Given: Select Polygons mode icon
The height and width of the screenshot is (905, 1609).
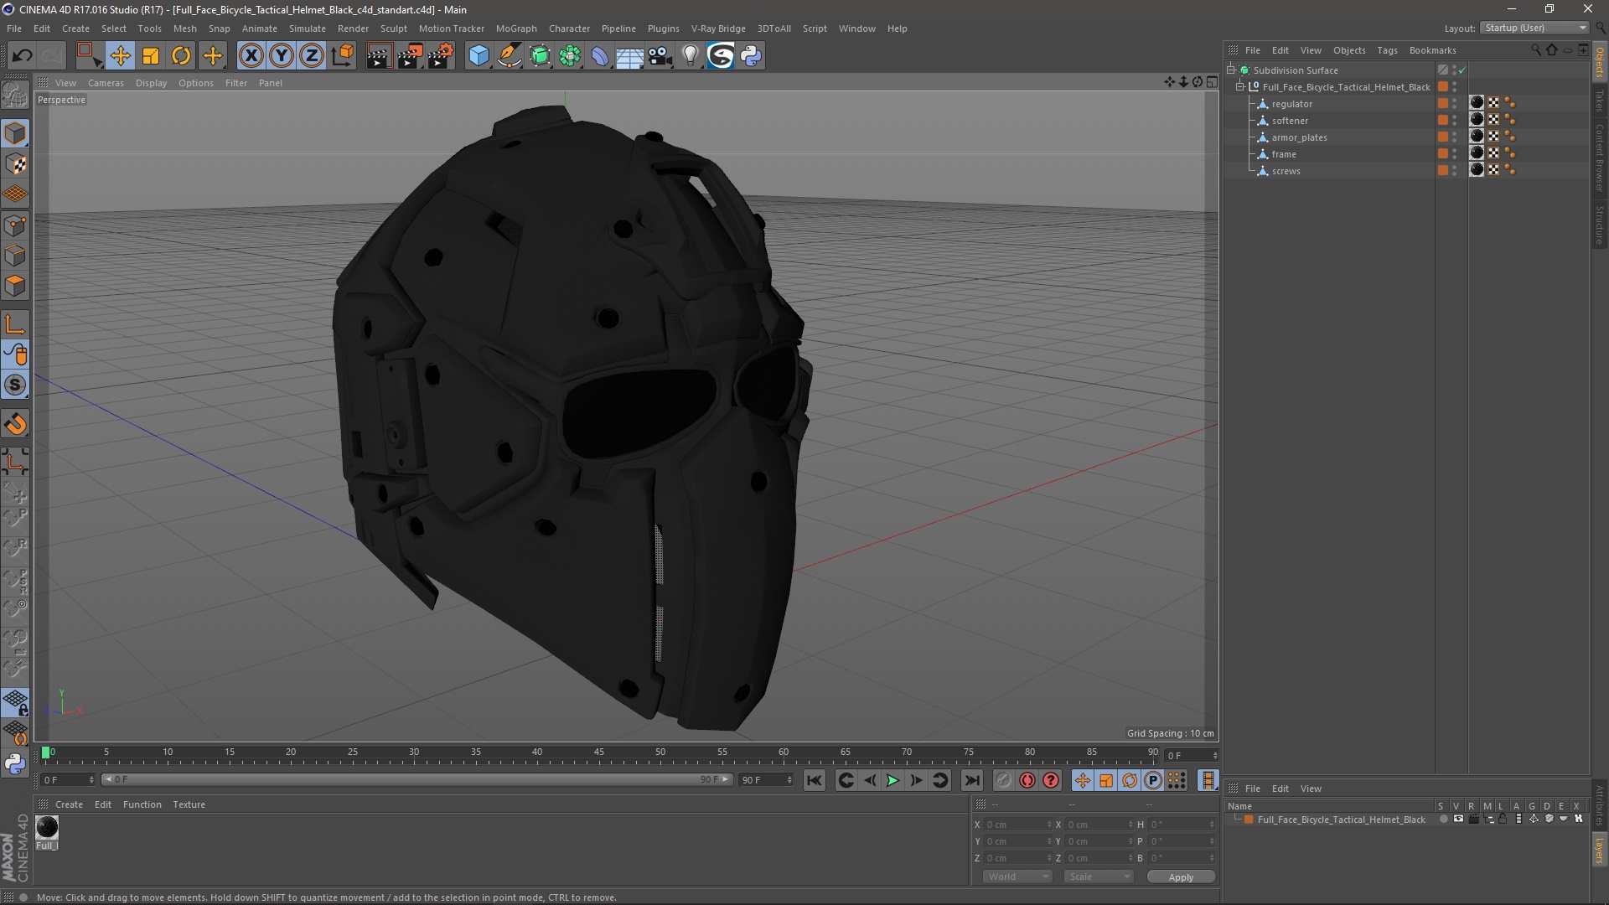Looking at the screenshot, I should click(15, 286).
